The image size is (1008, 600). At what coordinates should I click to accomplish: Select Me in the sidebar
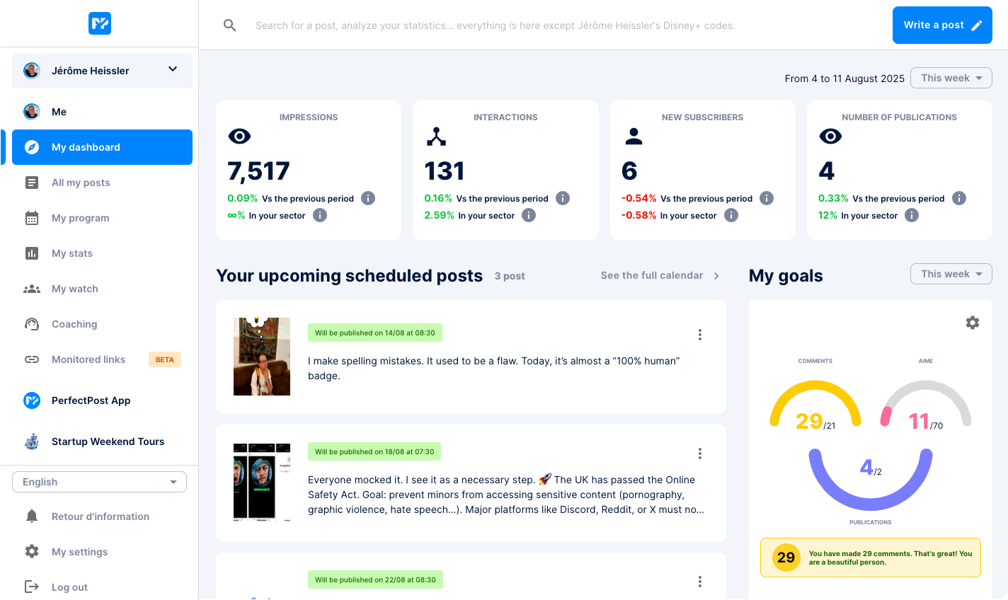(x=59, y=112)
